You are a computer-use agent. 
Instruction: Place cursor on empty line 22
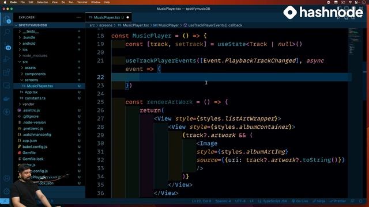231,77
